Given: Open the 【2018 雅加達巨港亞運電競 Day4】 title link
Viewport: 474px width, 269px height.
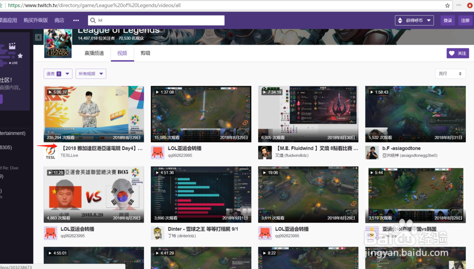Looking at the screenshot, I should (x=102, y=148).
